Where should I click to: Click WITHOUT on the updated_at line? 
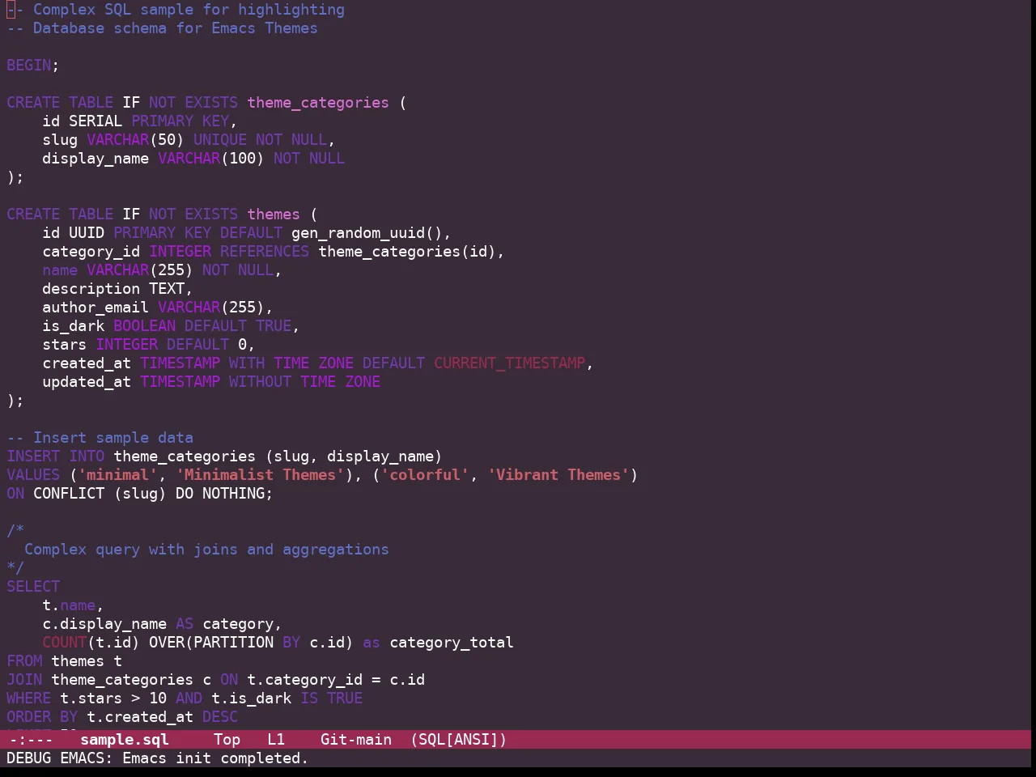[x=260, y=381]
